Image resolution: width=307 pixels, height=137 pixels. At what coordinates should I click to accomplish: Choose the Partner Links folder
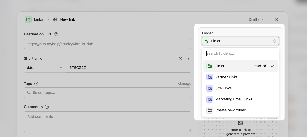pos(240,77)
